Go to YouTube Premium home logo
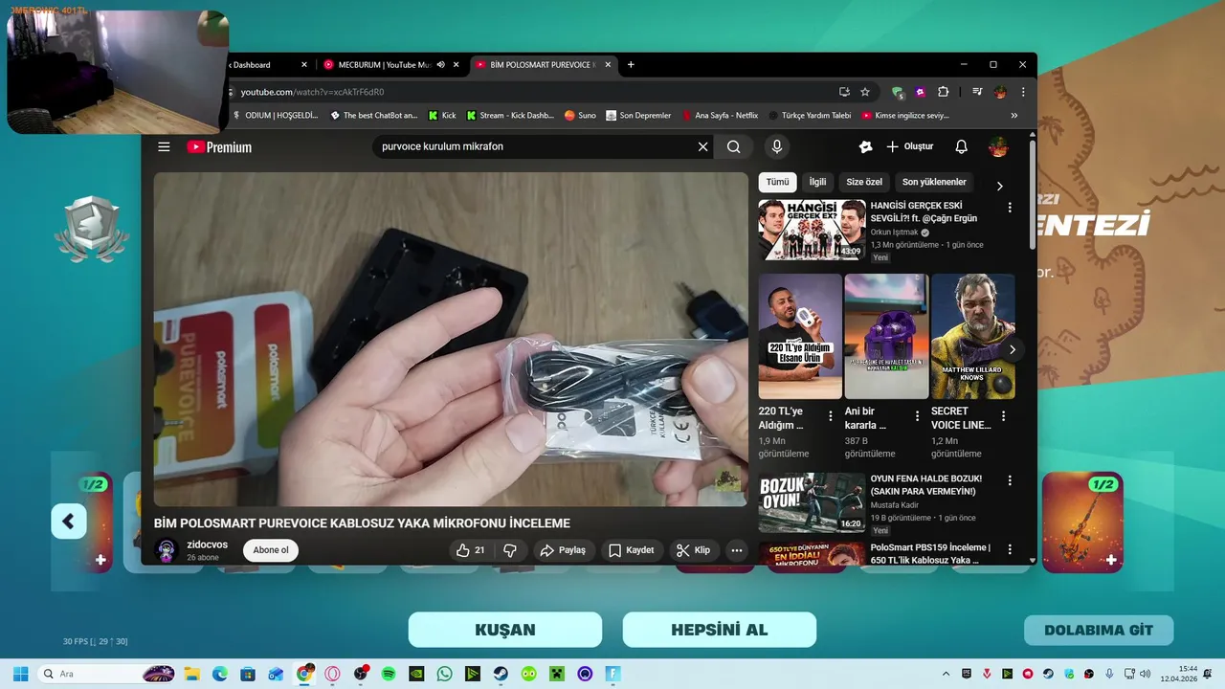Image resolution: width=1225 pixels, height=689 pixels. coord(219,146)
